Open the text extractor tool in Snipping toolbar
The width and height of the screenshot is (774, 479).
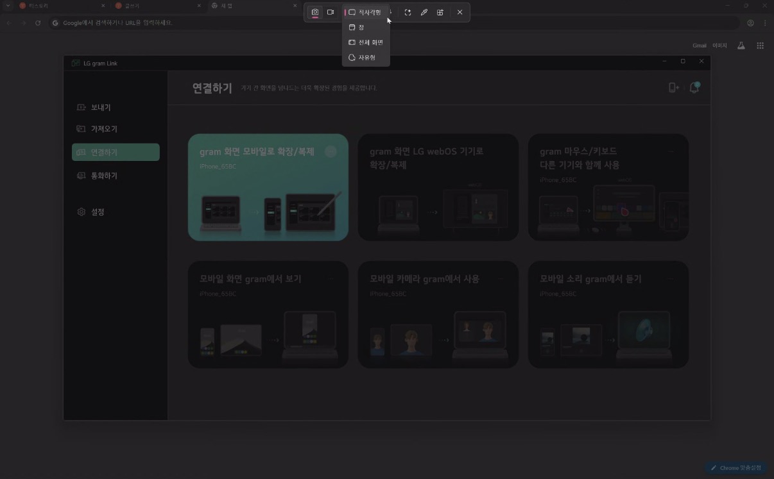click(x=408, y=12)
